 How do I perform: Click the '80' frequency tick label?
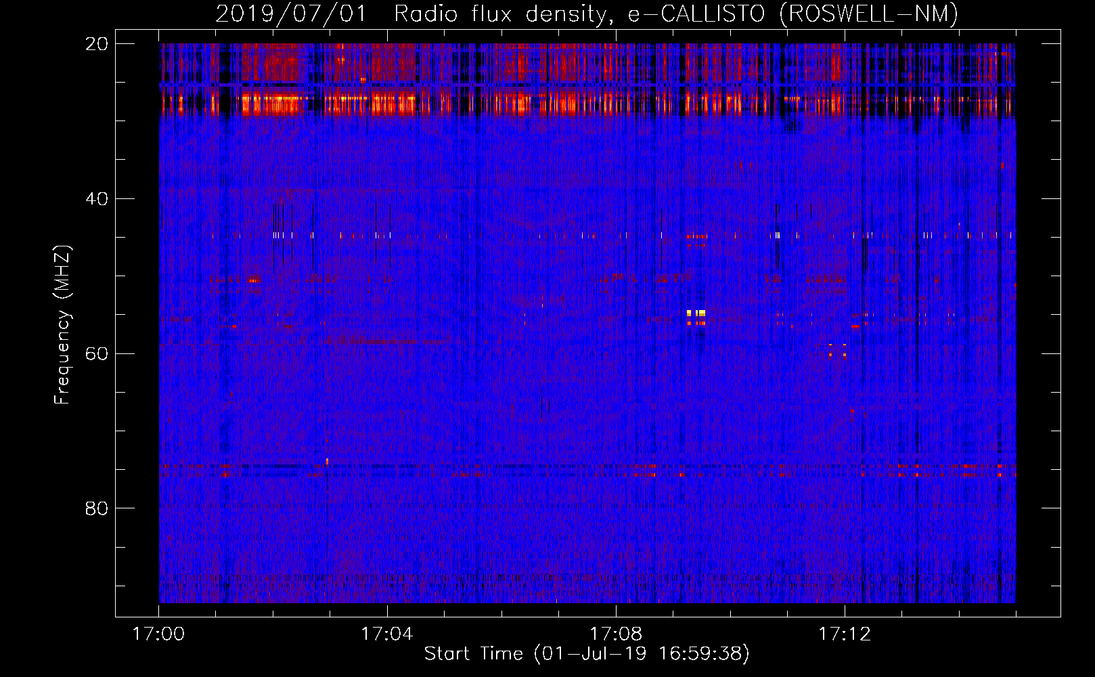click(x=97, y=508)
